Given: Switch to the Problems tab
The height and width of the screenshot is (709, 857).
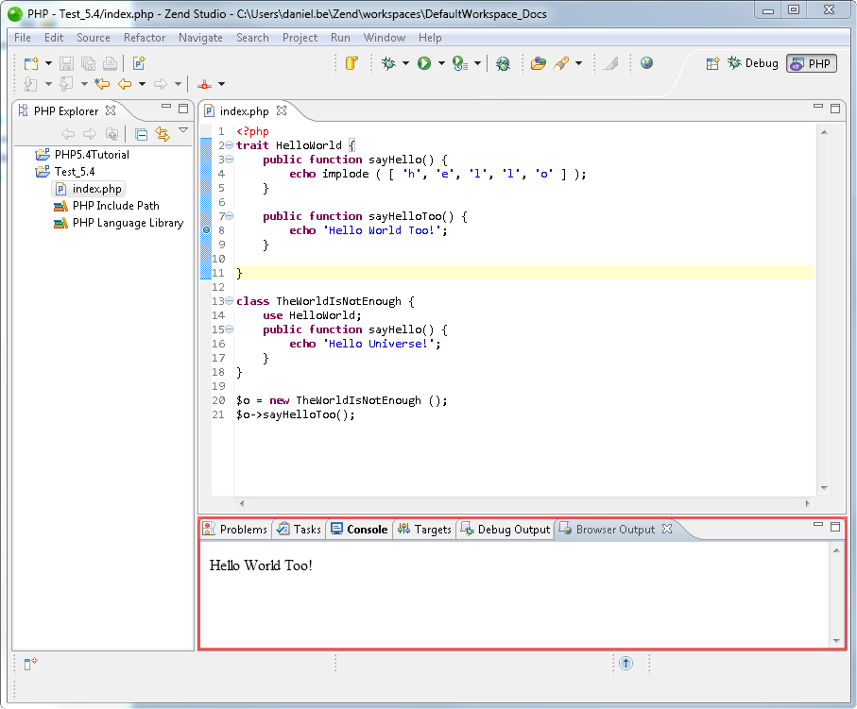Looking at the screenshot, I should pos(235,530).
